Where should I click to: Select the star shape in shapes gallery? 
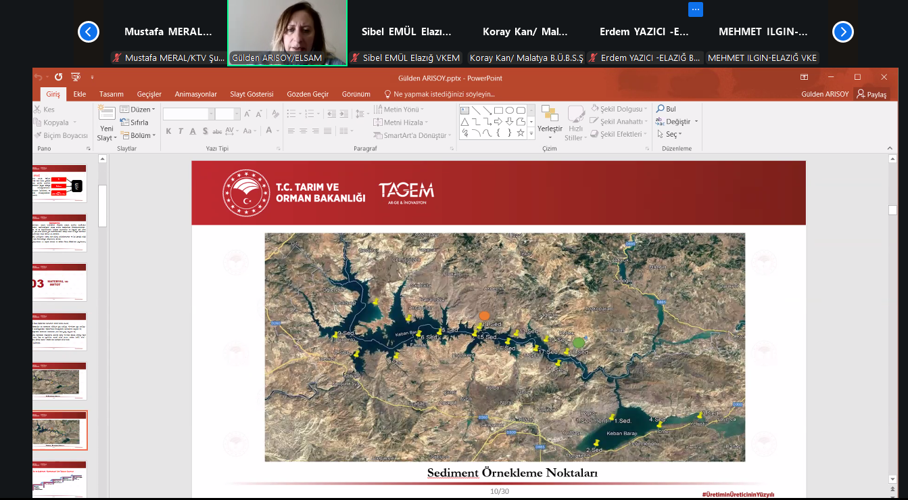click(x=521, y=133)
